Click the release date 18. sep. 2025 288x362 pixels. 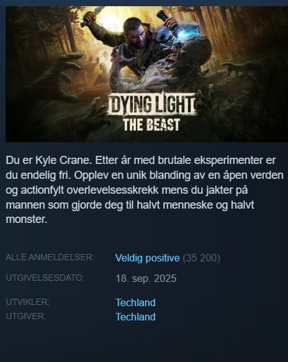click(146, 278)
